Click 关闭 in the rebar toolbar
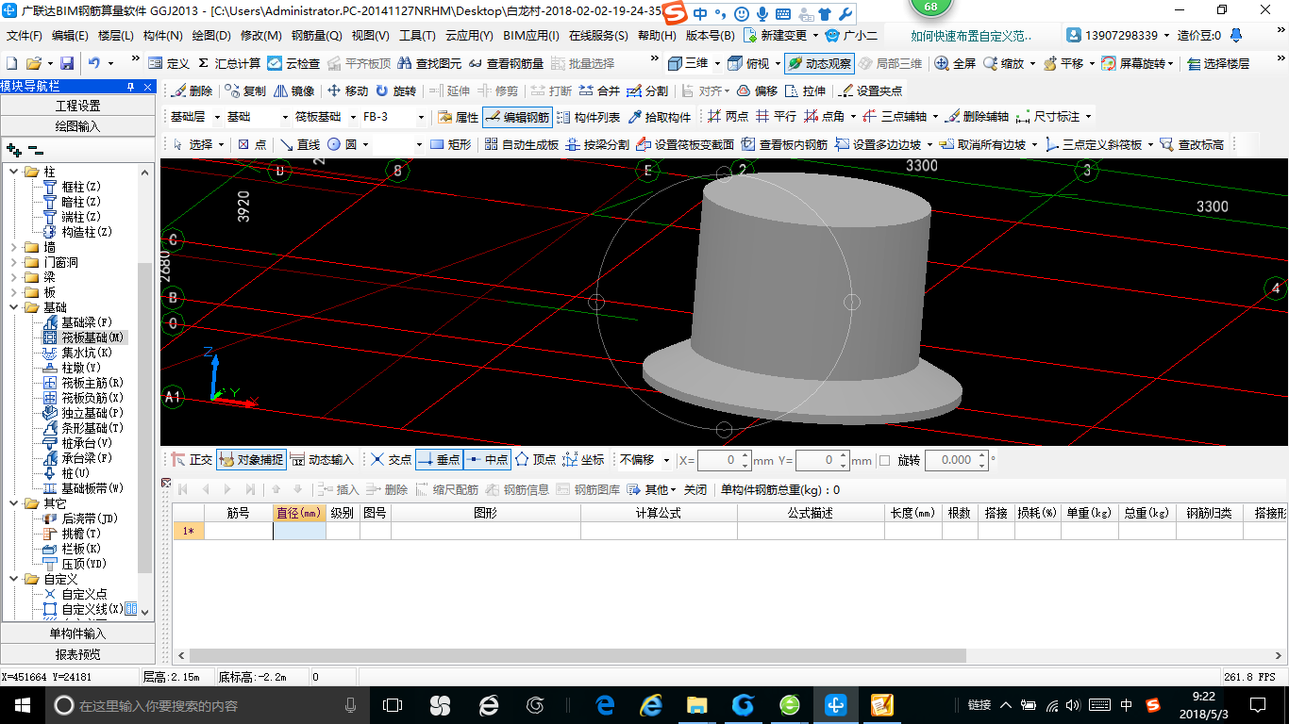 (695, 489)
